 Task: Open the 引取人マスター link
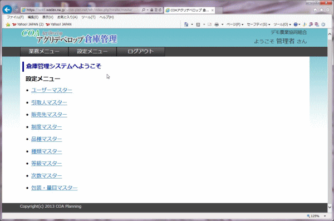(x=49, y=102)
